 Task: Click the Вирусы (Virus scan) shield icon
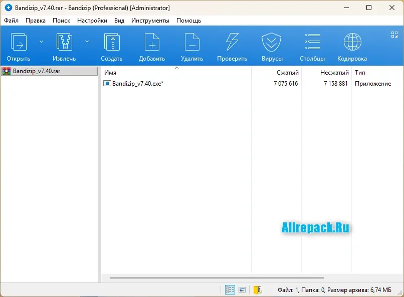(x=272, y=42)
